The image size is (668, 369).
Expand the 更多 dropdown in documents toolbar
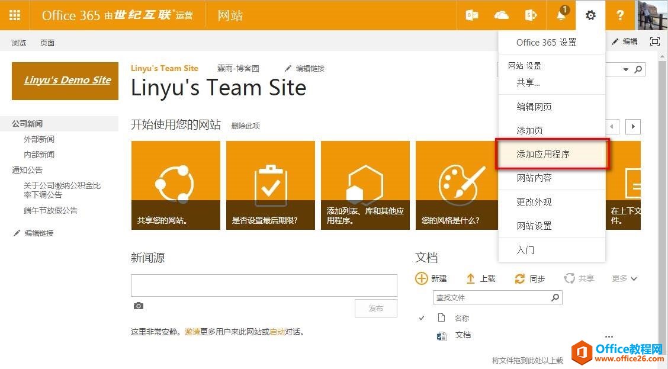pos(624,278)
